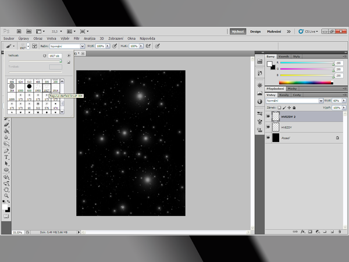Image resolution: width=349 pixels, height=262 pixels.
Task: Open the Filtr menu
Action: [x=77, y=38]
